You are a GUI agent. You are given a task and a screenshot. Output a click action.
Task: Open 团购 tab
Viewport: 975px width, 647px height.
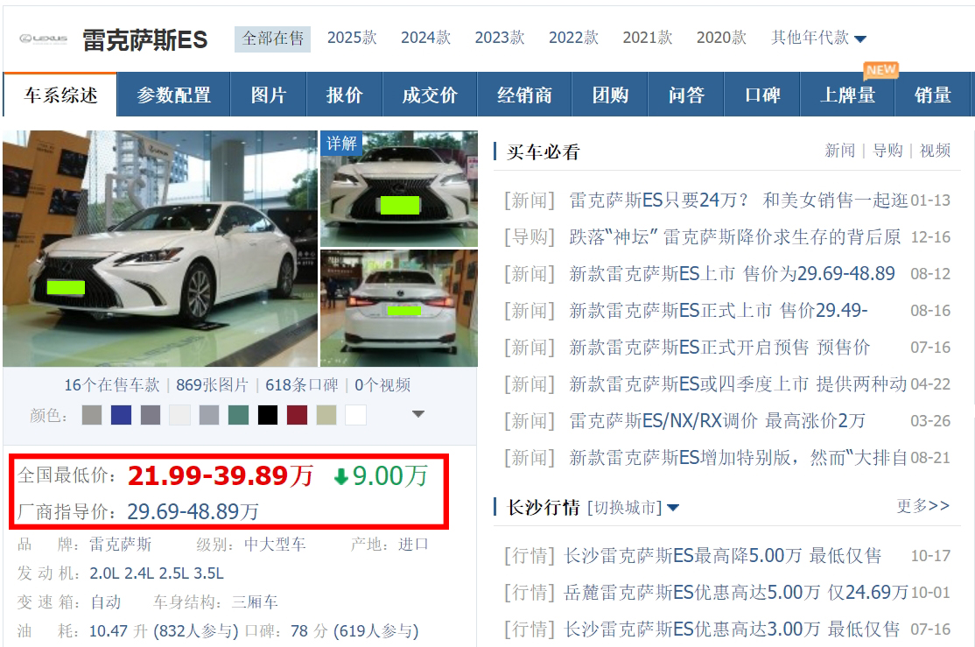(610, 95)
